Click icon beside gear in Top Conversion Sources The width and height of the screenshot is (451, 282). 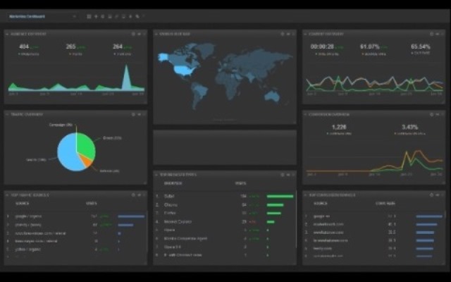[x=438, y=195]
